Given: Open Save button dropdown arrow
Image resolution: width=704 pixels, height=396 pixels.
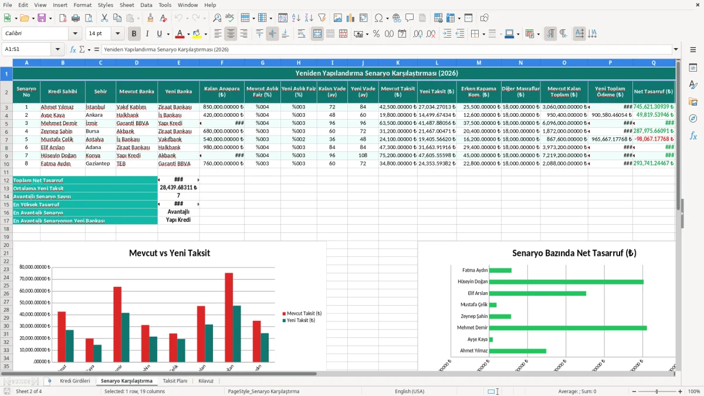Looking at the screenshot, I should [50, 18].
